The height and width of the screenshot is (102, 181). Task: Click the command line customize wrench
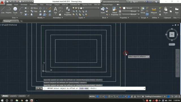click(x=41, y=88)
